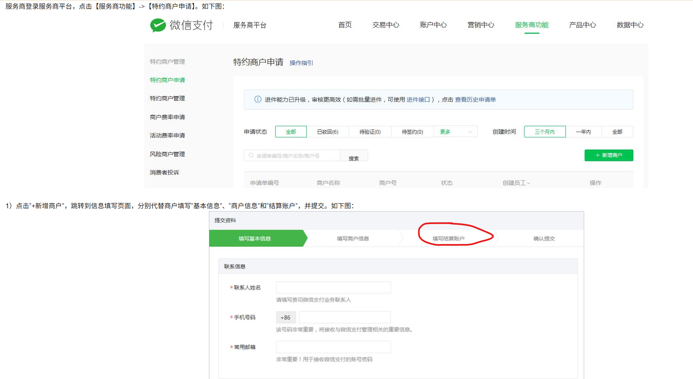
Task: Filter applications by 待验证(0)
Action: (370, 132)
